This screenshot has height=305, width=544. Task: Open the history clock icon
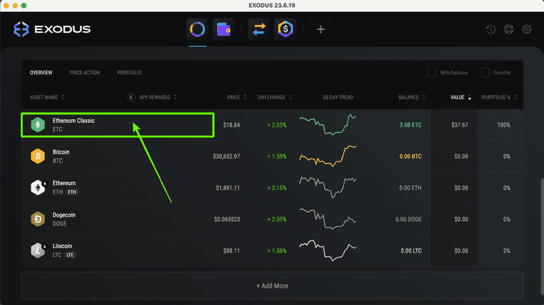point(491,30)
